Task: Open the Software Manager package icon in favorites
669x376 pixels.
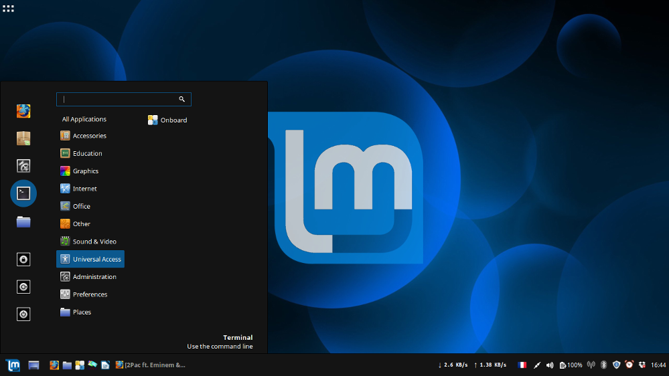Action: (23, 138)
